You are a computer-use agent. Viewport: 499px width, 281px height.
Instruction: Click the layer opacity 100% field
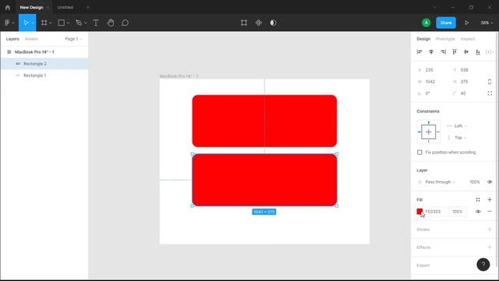click(475, 182)
